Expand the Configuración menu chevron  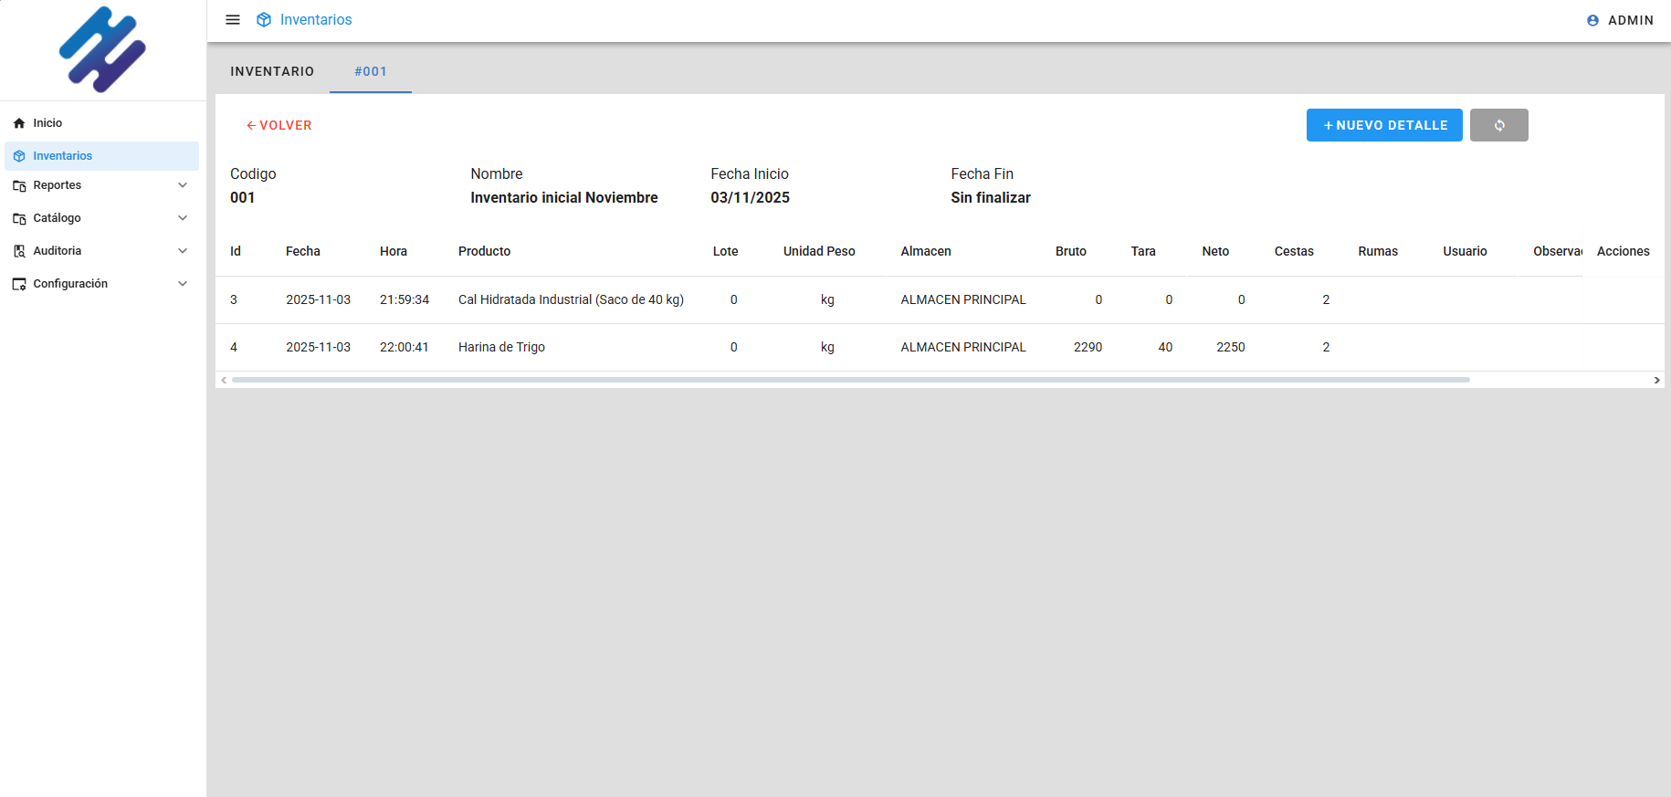pyautogui.click(x=183, y=284)
